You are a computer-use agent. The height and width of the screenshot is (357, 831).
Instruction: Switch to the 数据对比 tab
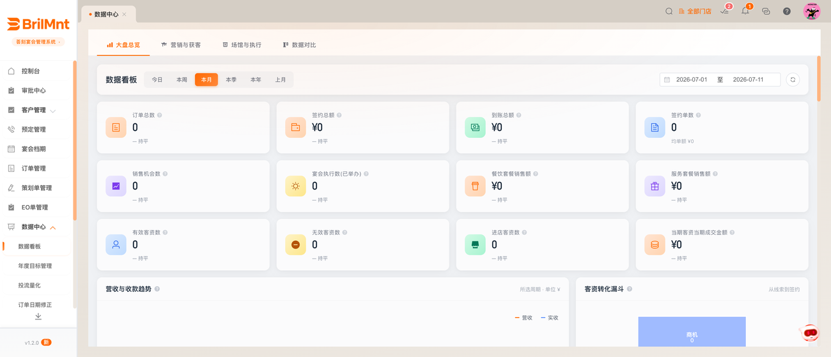[x=299, y=45]
